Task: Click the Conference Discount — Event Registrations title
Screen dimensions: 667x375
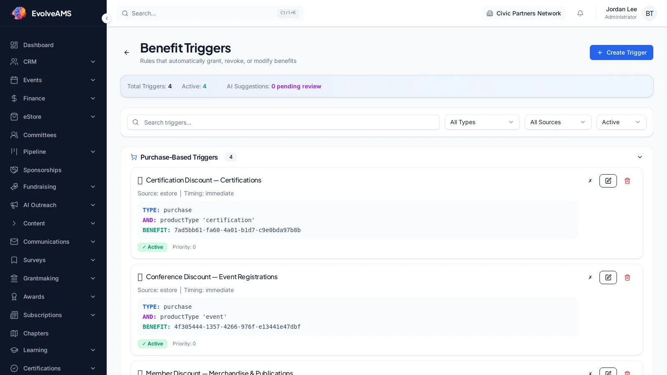Action: coord(212,277)
